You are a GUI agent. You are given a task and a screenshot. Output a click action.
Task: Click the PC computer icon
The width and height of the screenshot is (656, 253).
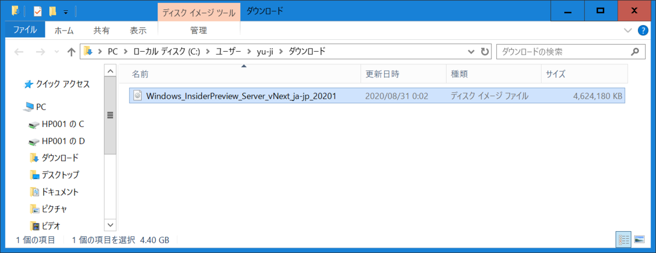coord(29,107)
